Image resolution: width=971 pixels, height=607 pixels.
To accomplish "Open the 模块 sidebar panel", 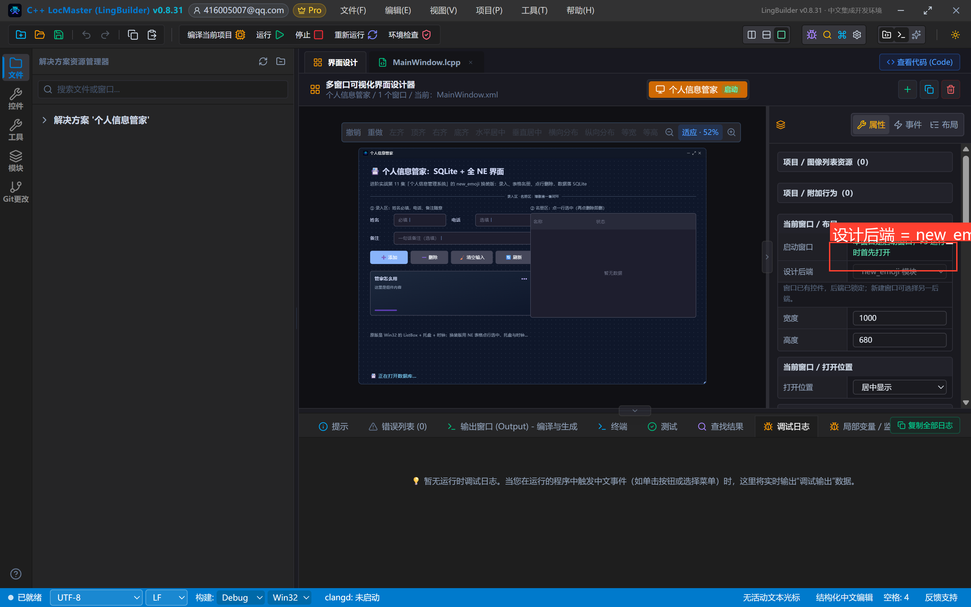I will click(x=16, y=161).
